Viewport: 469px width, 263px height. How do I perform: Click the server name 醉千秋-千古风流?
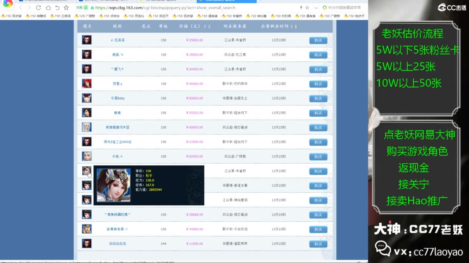[x=235, y=229]
